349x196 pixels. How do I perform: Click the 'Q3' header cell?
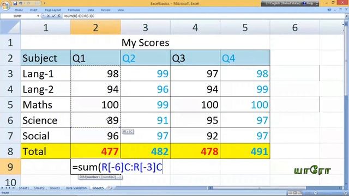point(195,58)
